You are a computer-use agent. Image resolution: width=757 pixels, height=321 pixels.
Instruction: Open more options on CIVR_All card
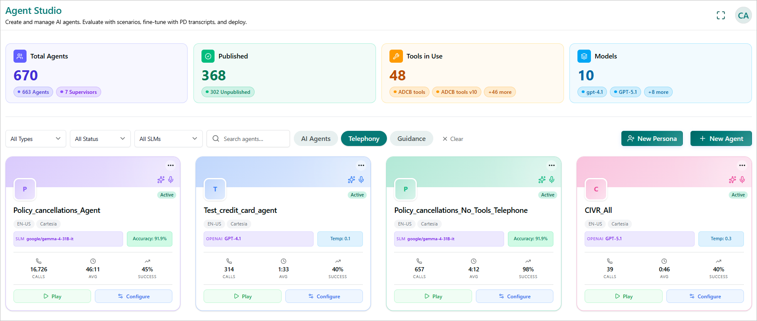click(742, 165)
